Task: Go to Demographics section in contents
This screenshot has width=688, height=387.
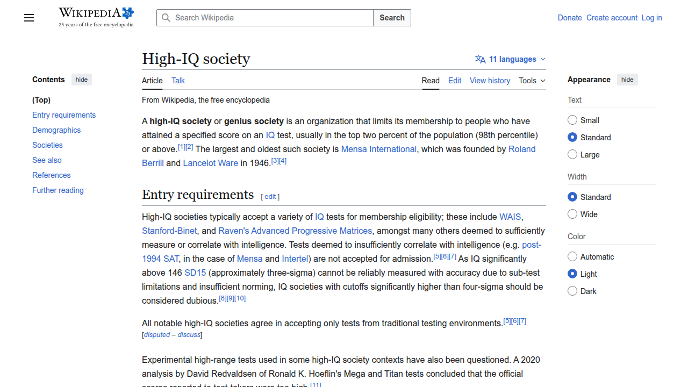Action: click(56, 130)
